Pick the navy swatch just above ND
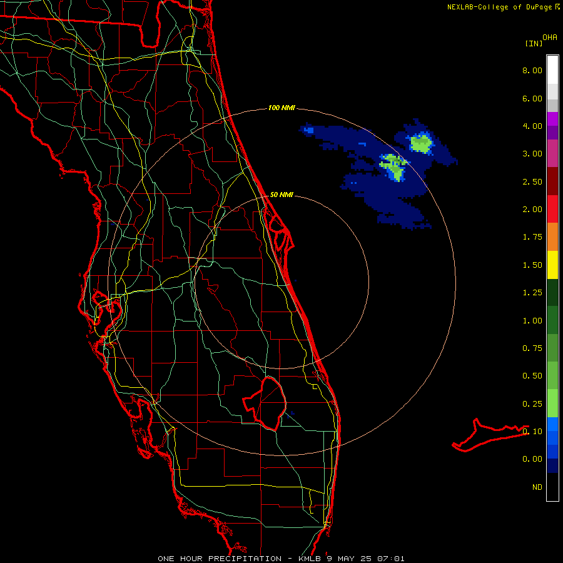563x563 pixels. (x=552, y=466)
